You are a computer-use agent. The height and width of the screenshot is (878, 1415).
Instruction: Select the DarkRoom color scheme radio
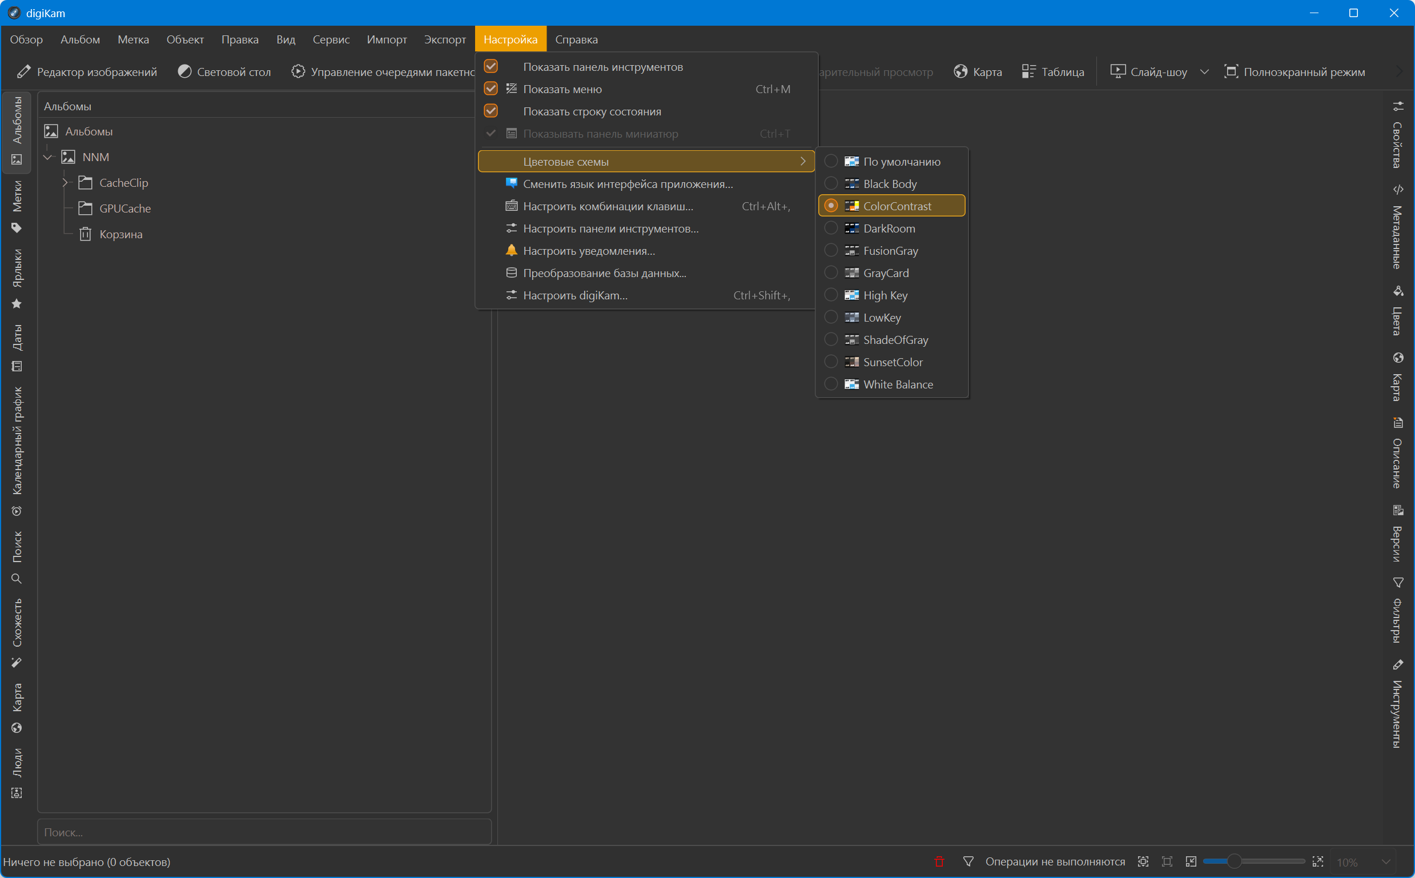831,228
